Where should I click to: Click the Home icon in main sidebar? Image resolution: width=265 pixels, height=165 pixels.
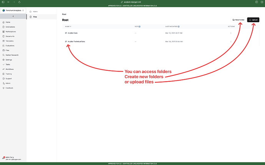(3, 22)
